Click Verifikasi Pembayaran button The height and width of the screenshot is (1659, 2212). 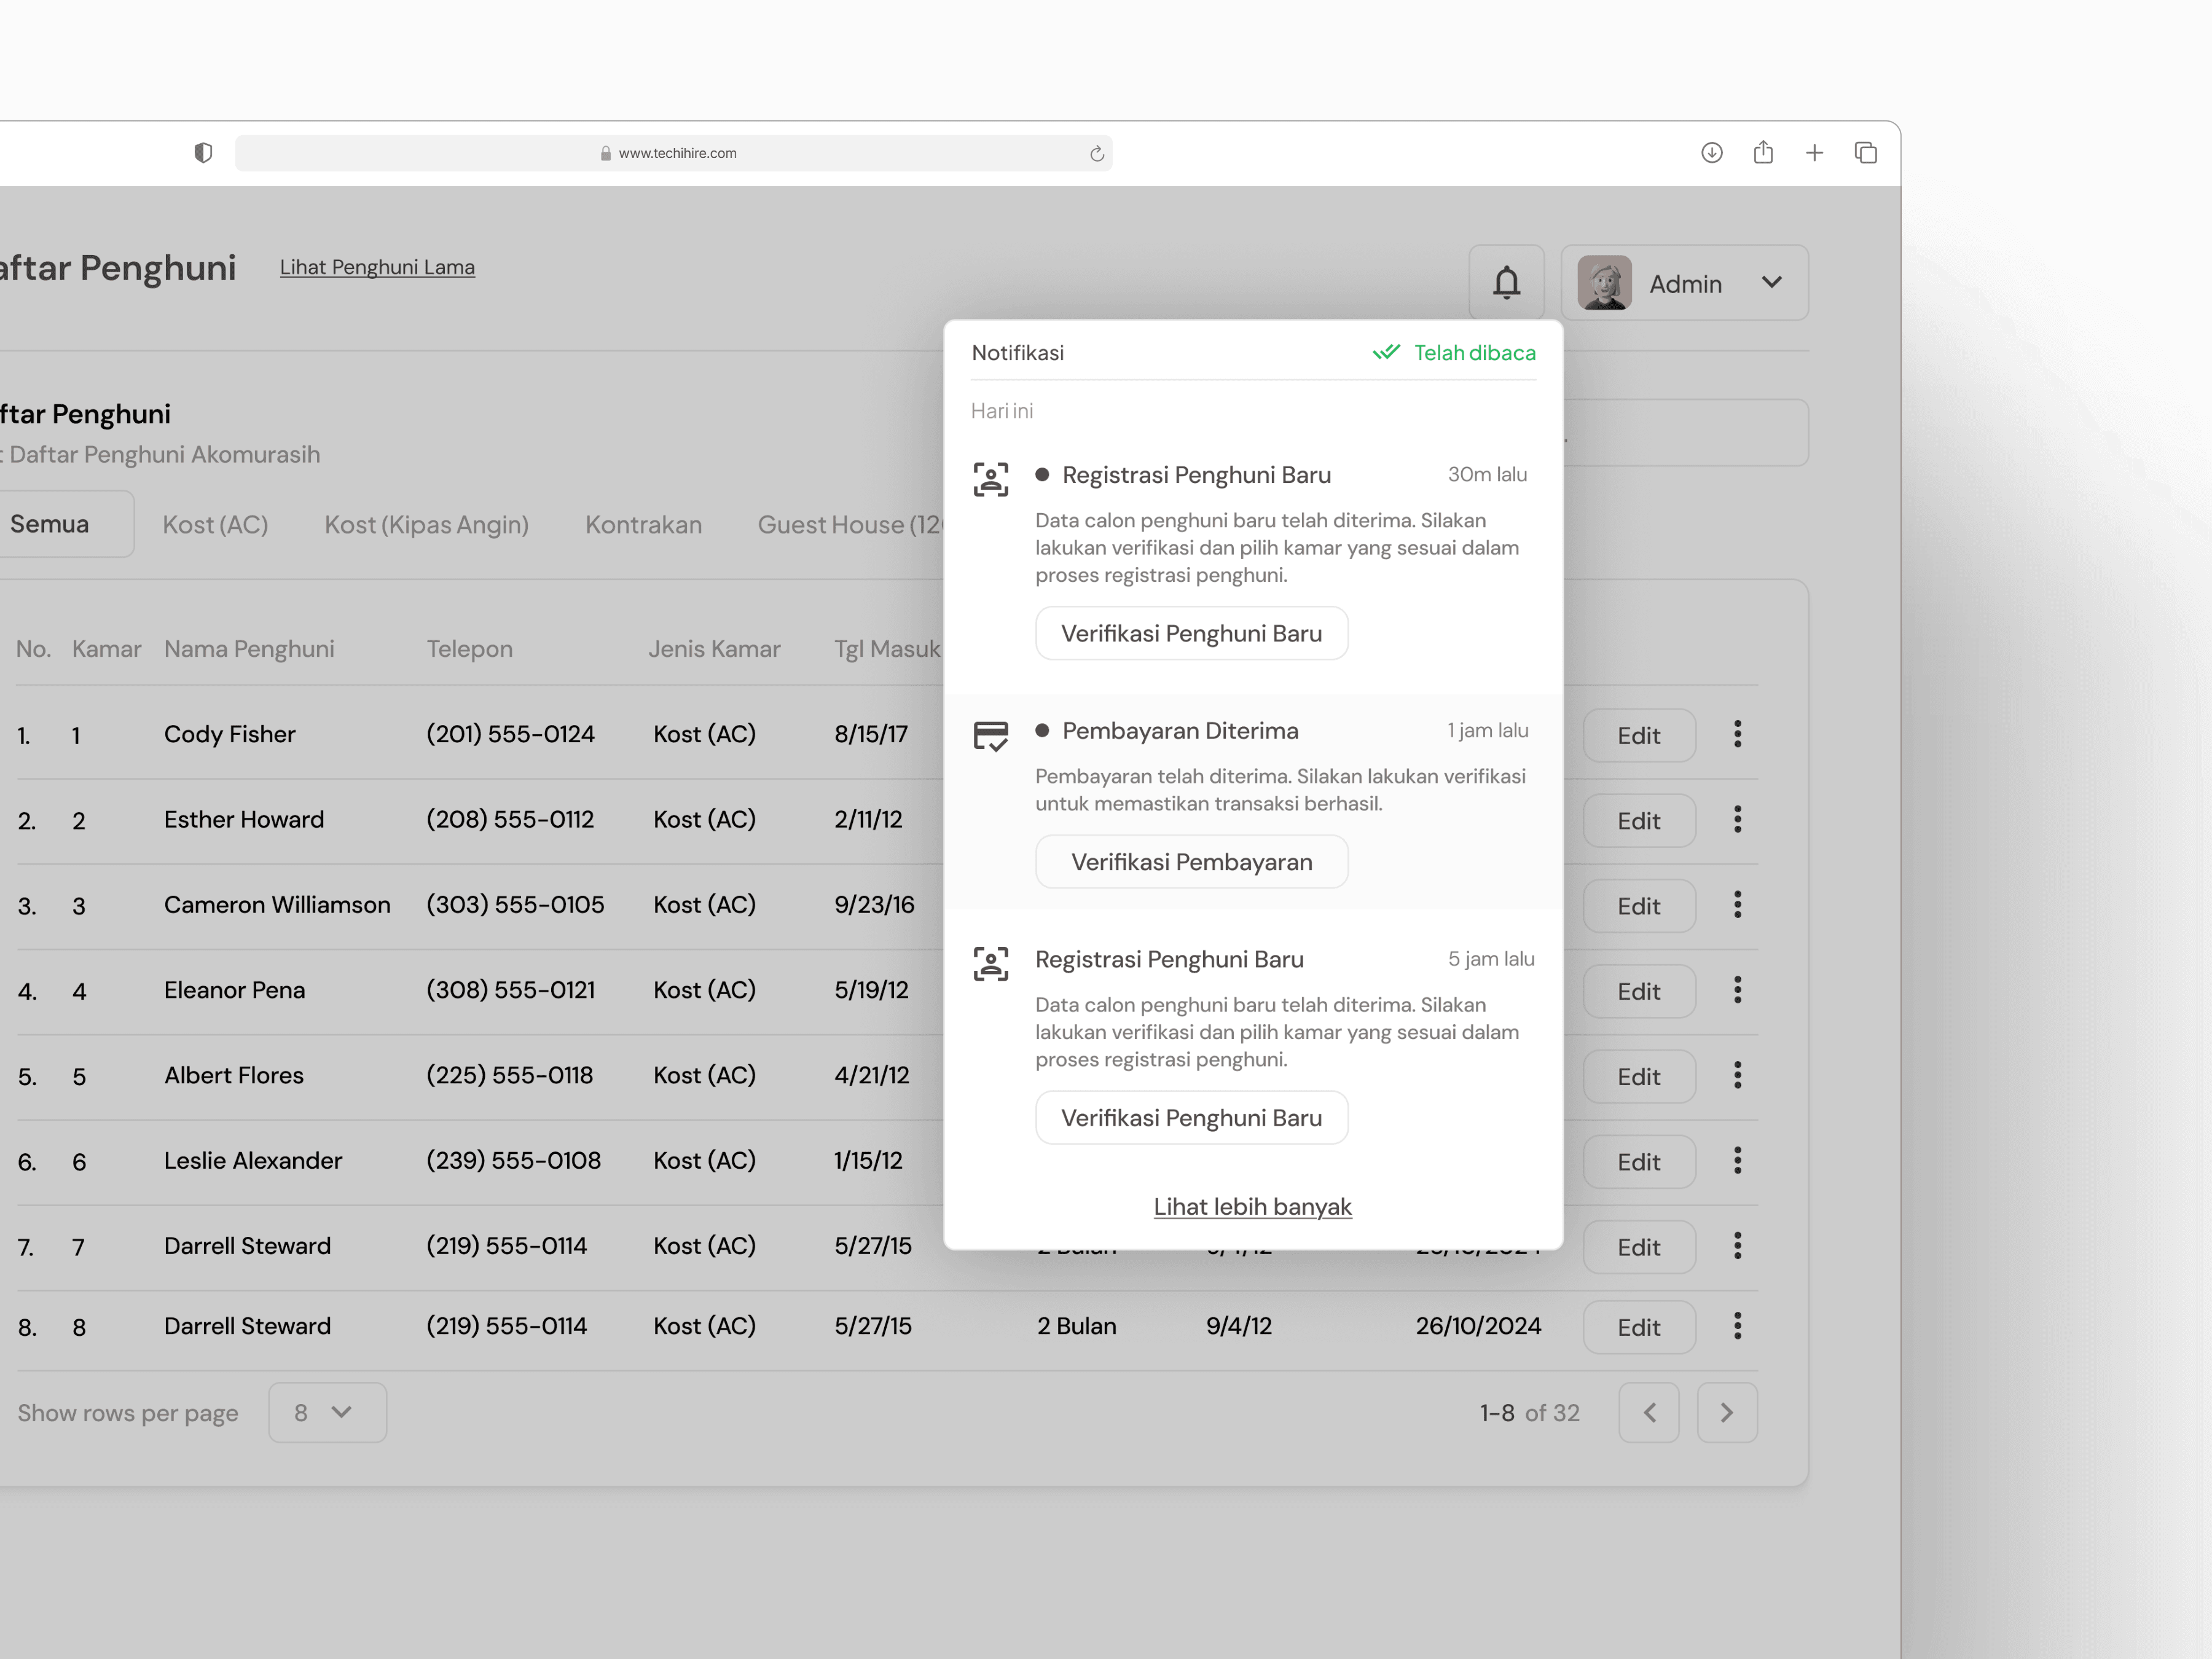click(1191, 862)
